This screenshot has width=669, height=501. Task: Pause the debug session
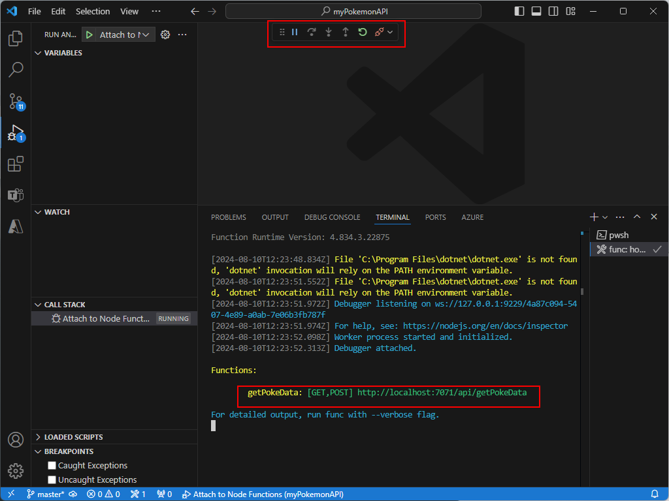point(295,32)
